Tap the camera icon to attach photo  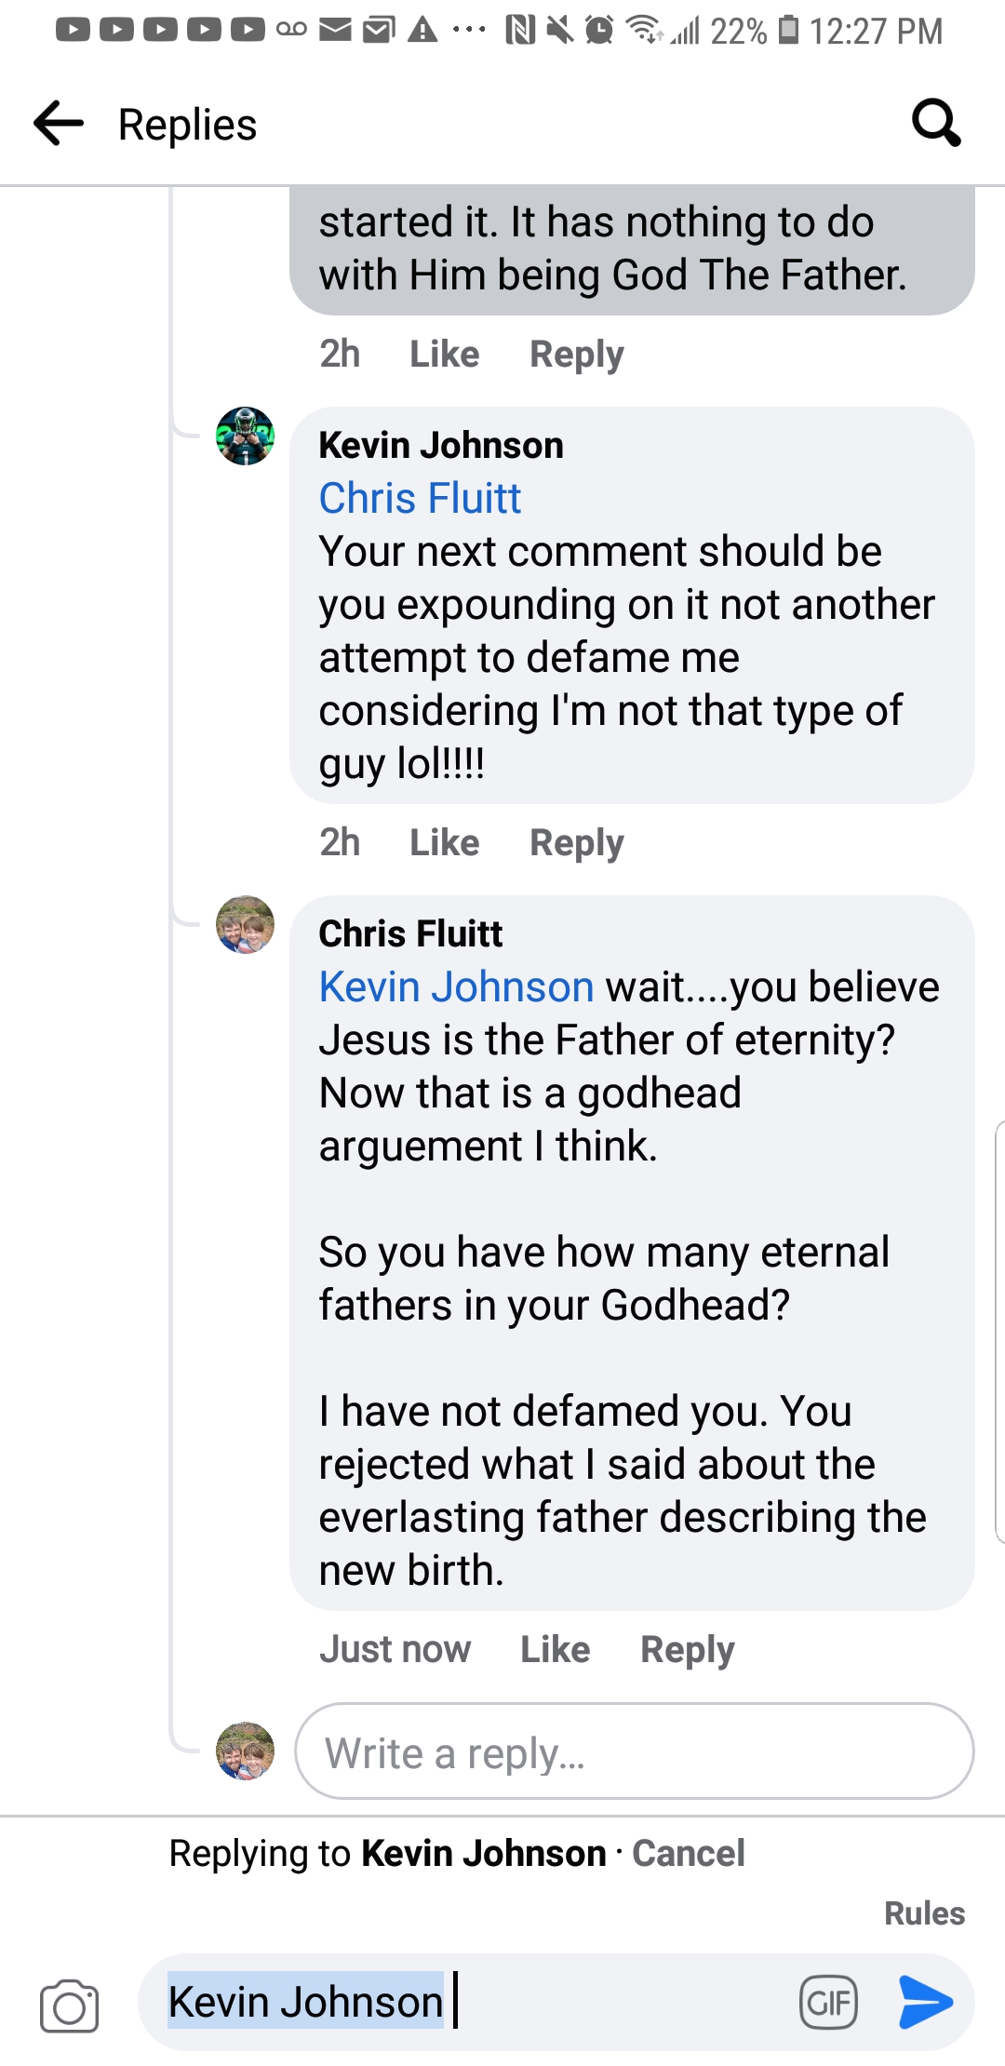69,2006
